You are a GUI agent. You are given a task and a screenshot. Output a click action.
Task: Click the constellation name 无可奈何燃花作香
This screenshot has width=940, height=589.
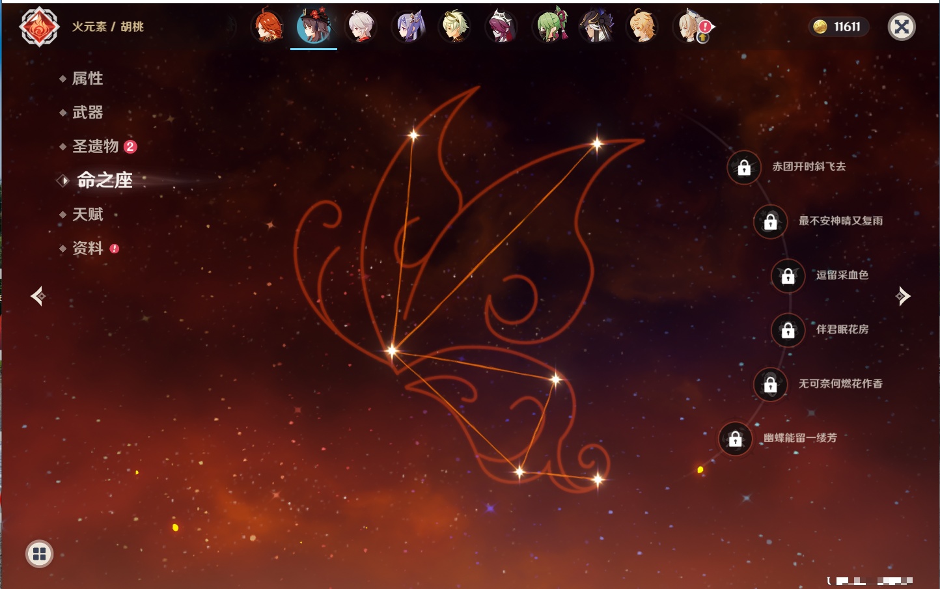point(841,383)
